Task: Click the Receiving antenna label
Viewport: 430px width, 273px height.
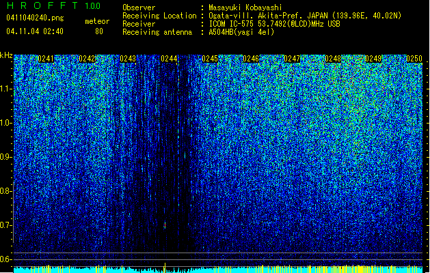Action: [157, 32]
